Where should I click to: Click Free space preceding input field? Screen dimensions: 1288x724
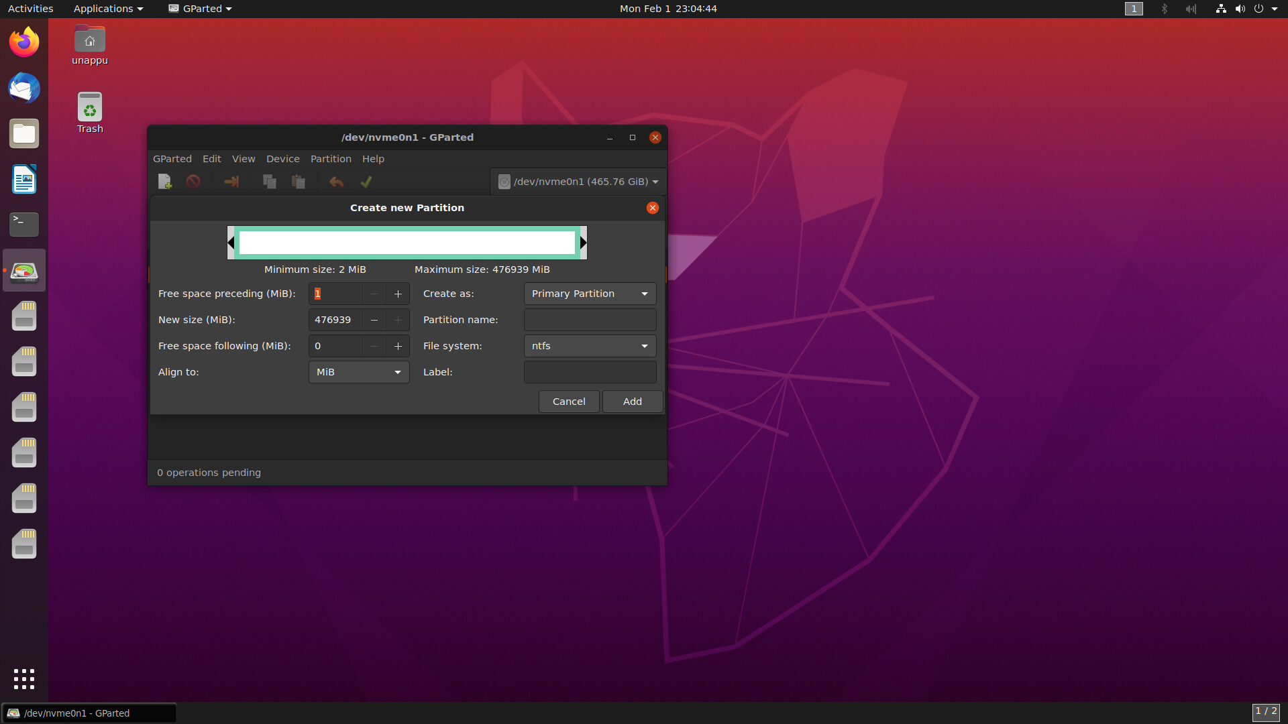click(x=335, y=294)
